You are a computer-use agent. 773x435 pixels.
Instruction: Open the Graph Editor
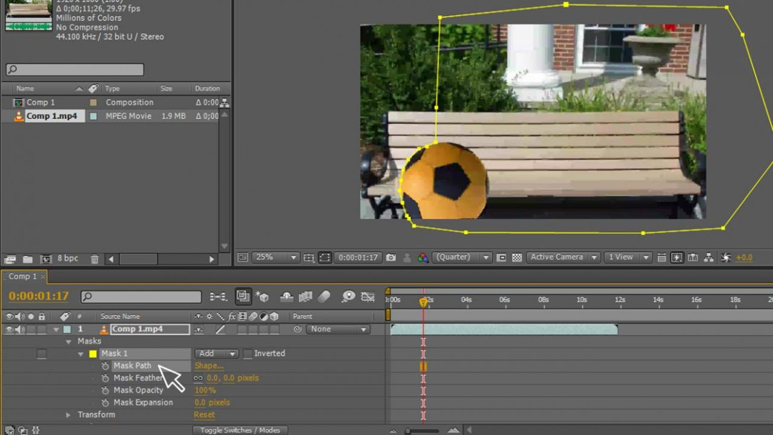click(x=368, y=297)
